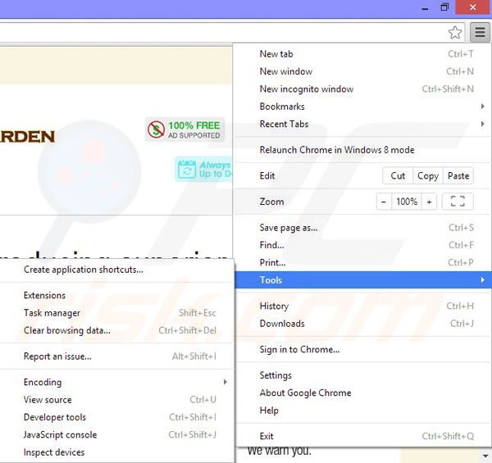
Task: Minimize the Chrome window
Action: point(425,8)
